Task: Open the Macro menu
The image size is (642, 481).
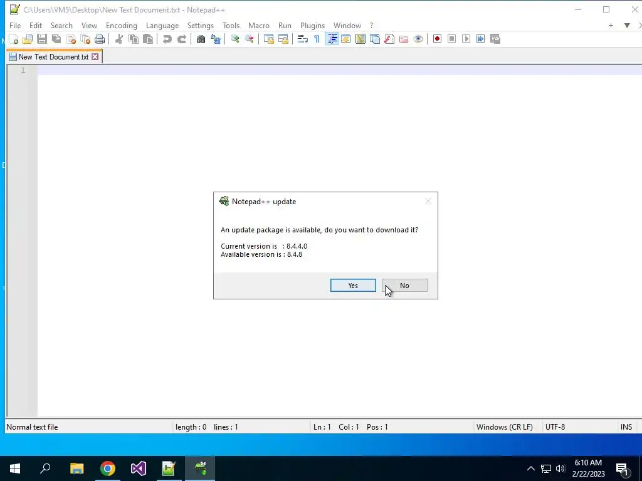Action: (259, 25)
